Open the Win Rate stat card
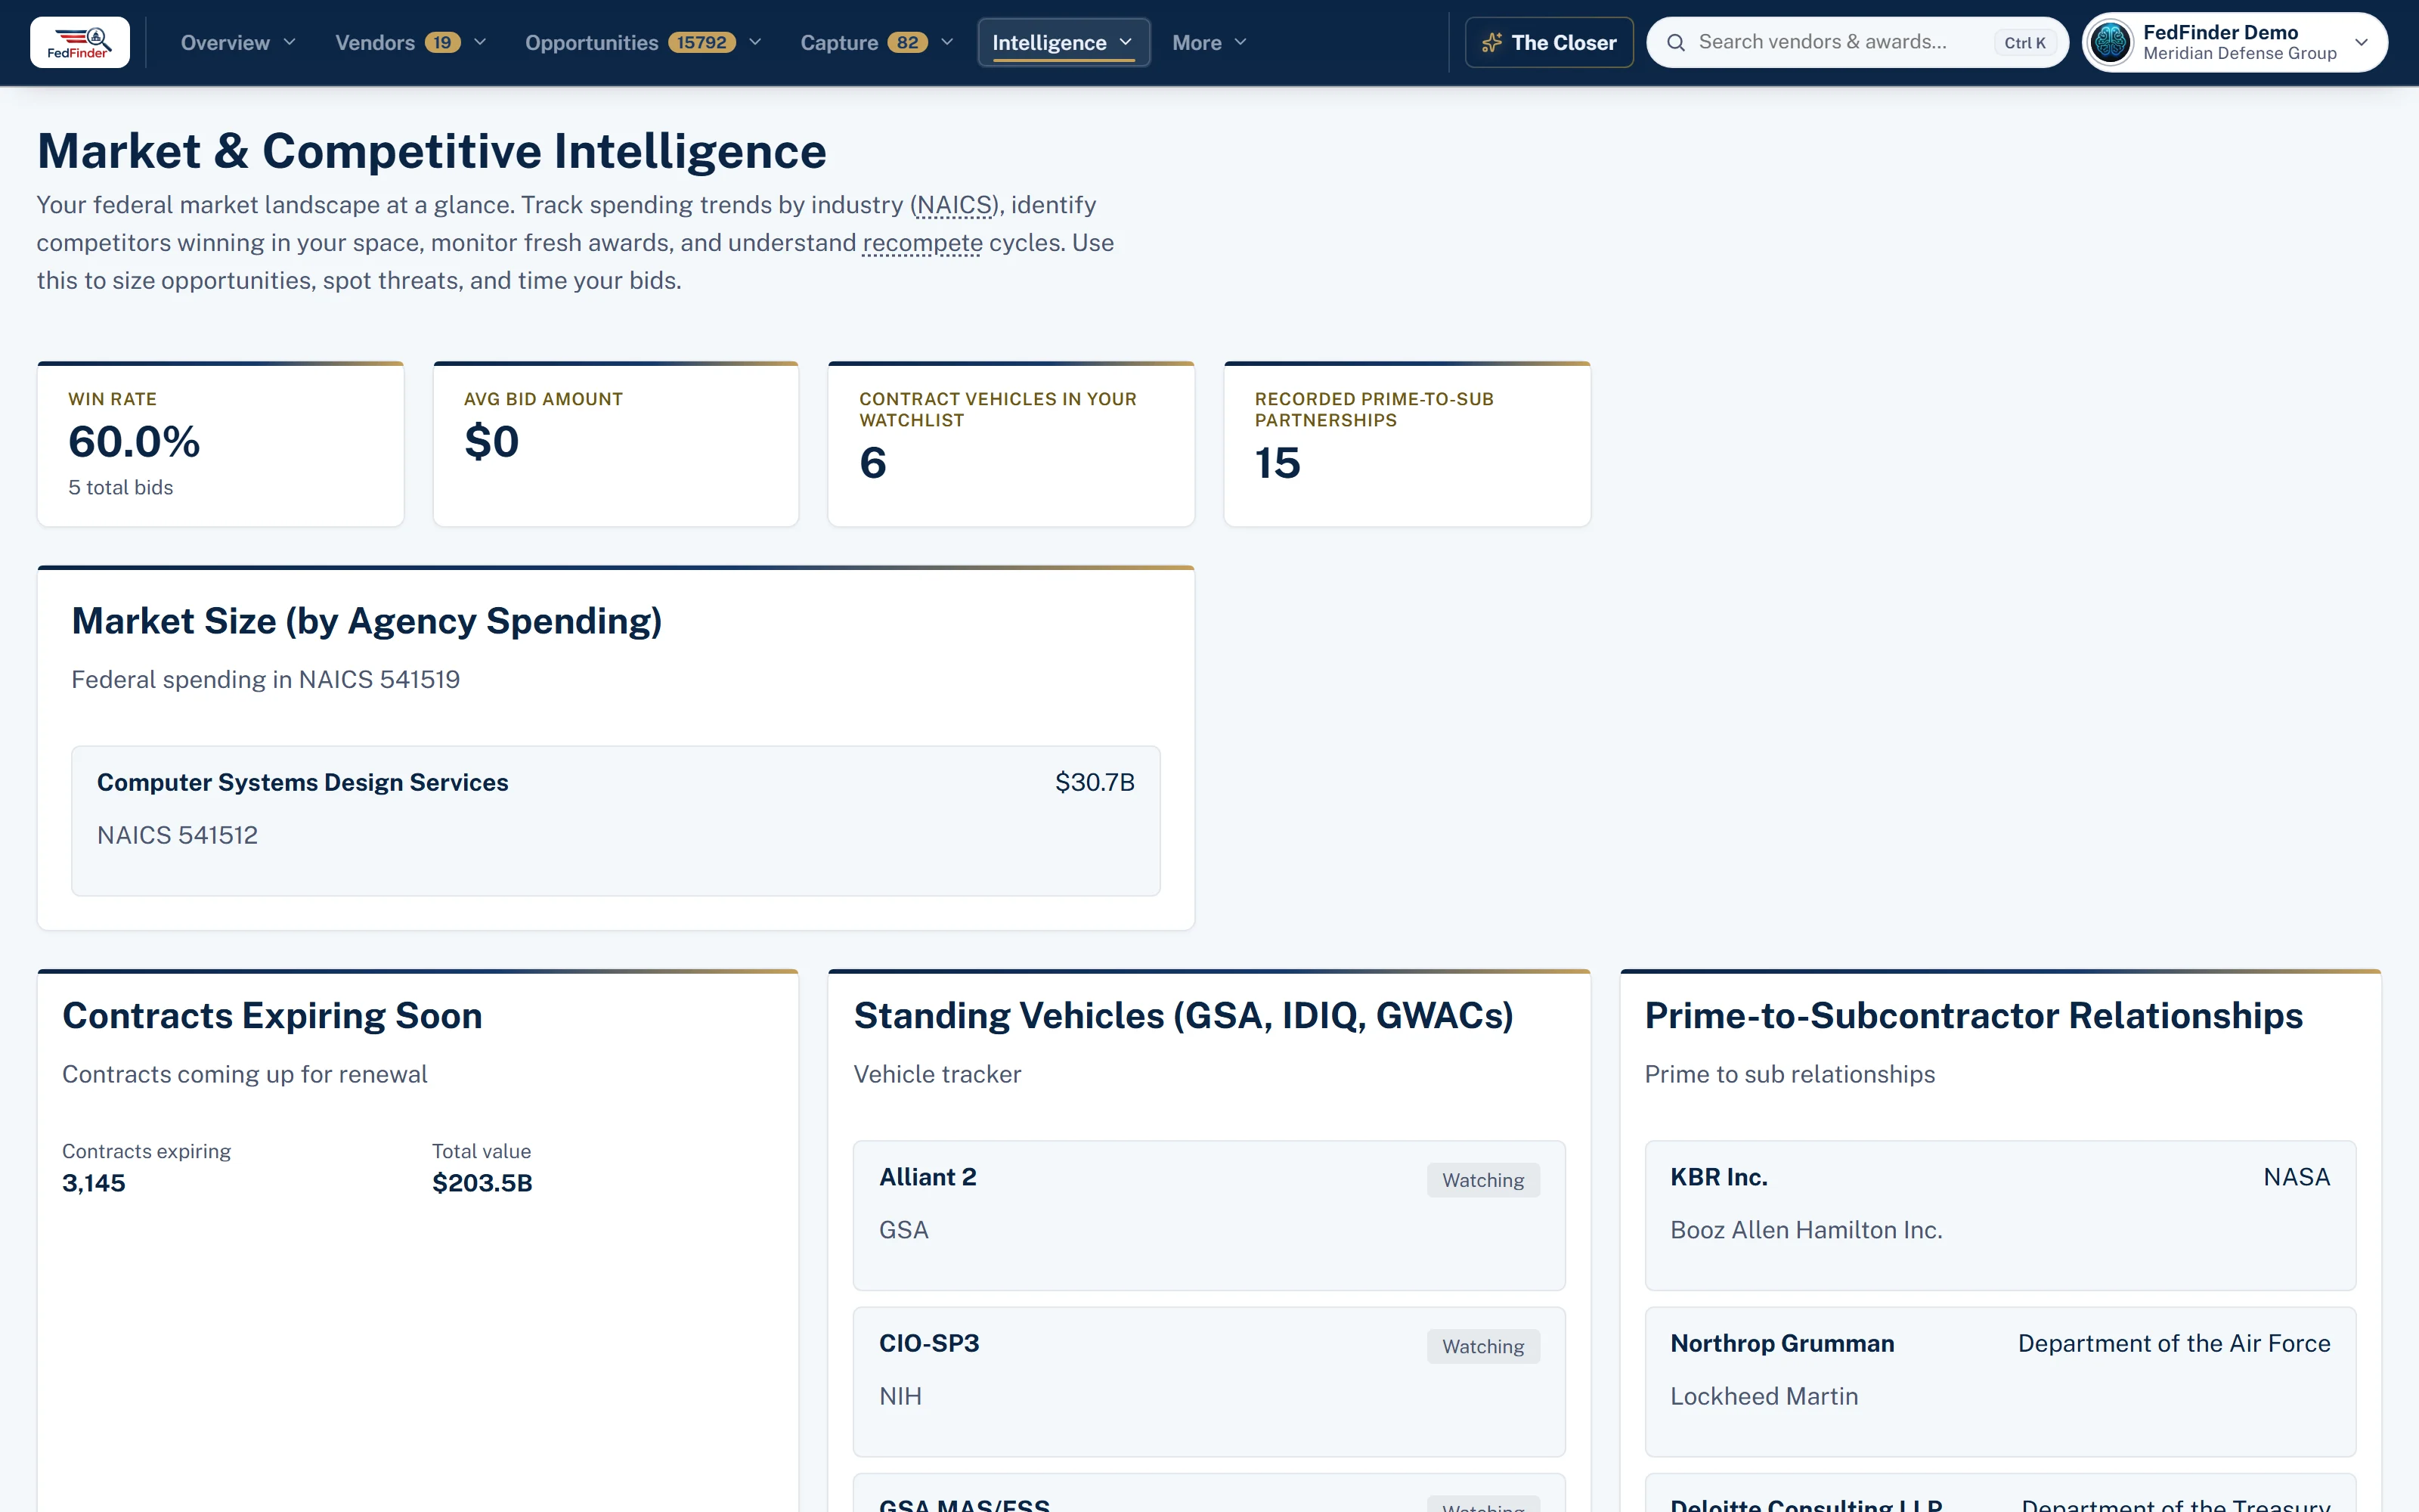This screenshot has height=1512, width=2419. point(221,444)
